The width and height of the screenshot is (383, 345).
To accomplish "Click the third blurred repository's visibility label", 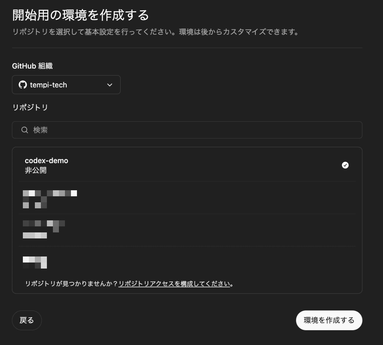I will coord(35,235).
